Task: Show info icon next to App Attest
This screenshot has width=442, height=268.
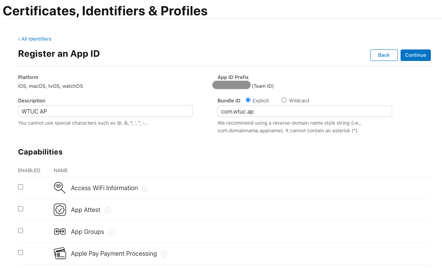Action: (x=107, y=210)
